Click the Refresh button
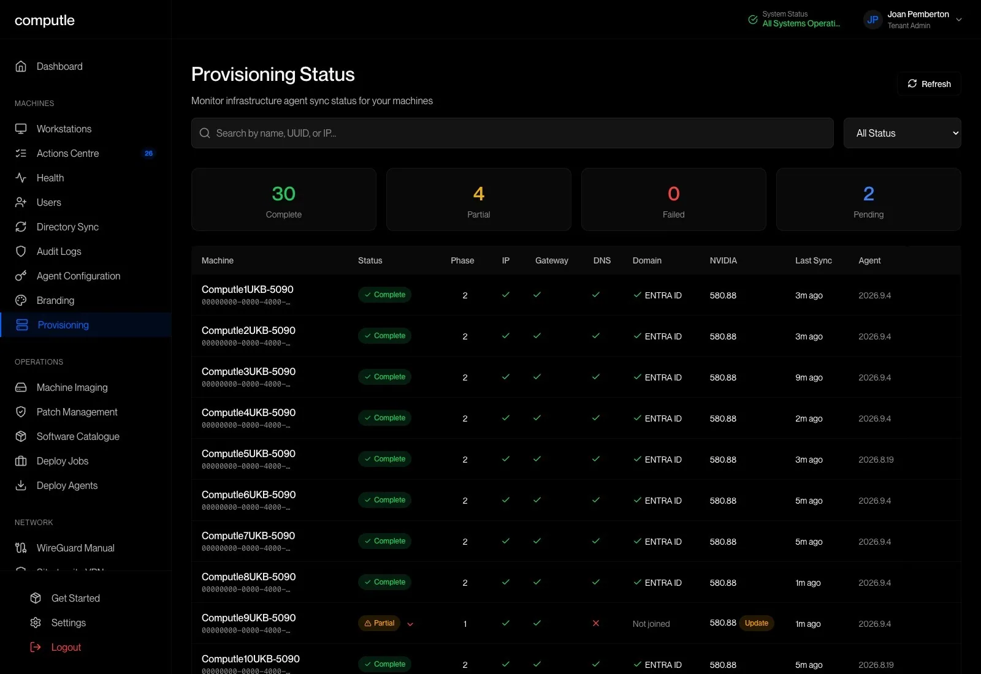 coord(929,84)
